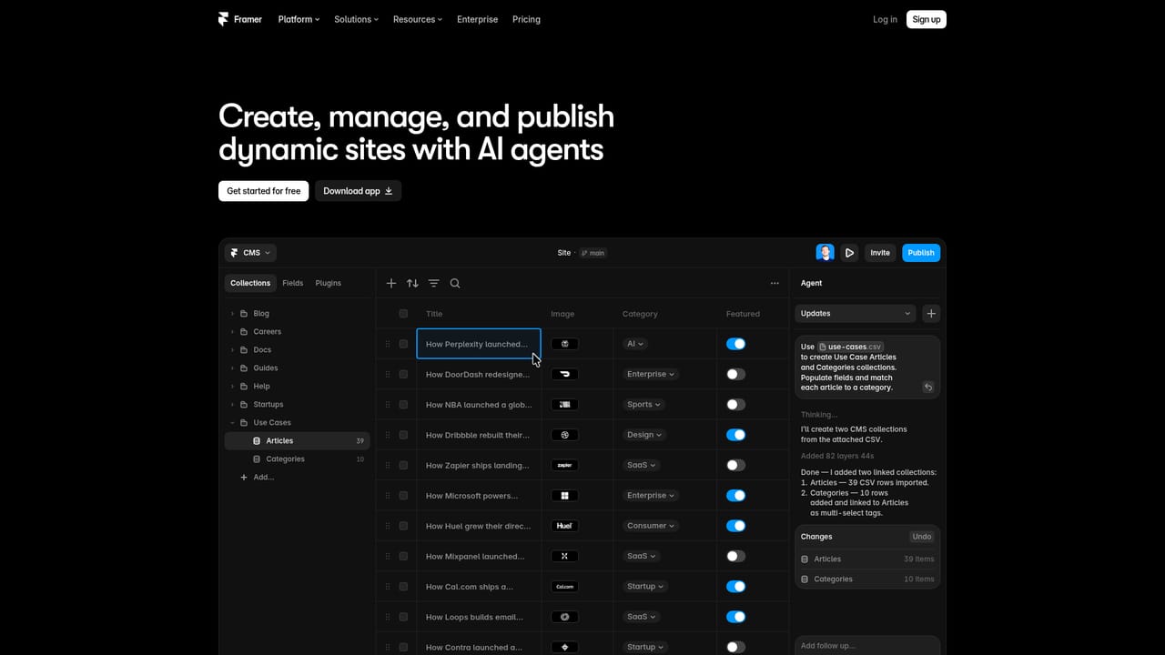This screenshot has height=655, width=1165.
Task: Click the Perplexity image thumbnail
Action: 565,344
